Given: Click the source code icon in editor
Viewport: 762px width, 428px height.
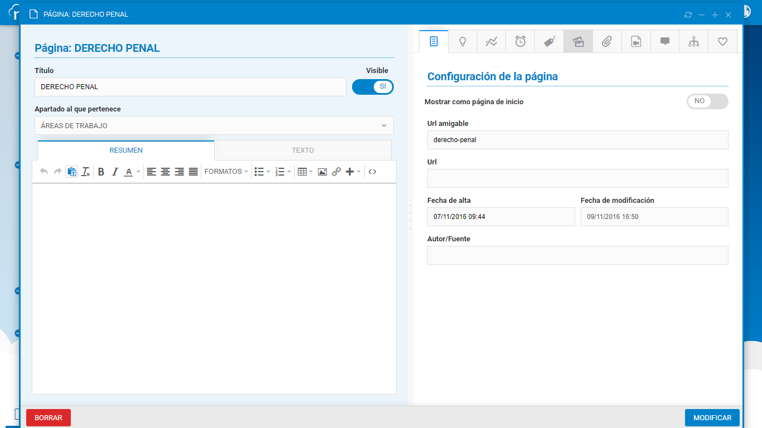Looking at the screenshot, I should (372, 172).
